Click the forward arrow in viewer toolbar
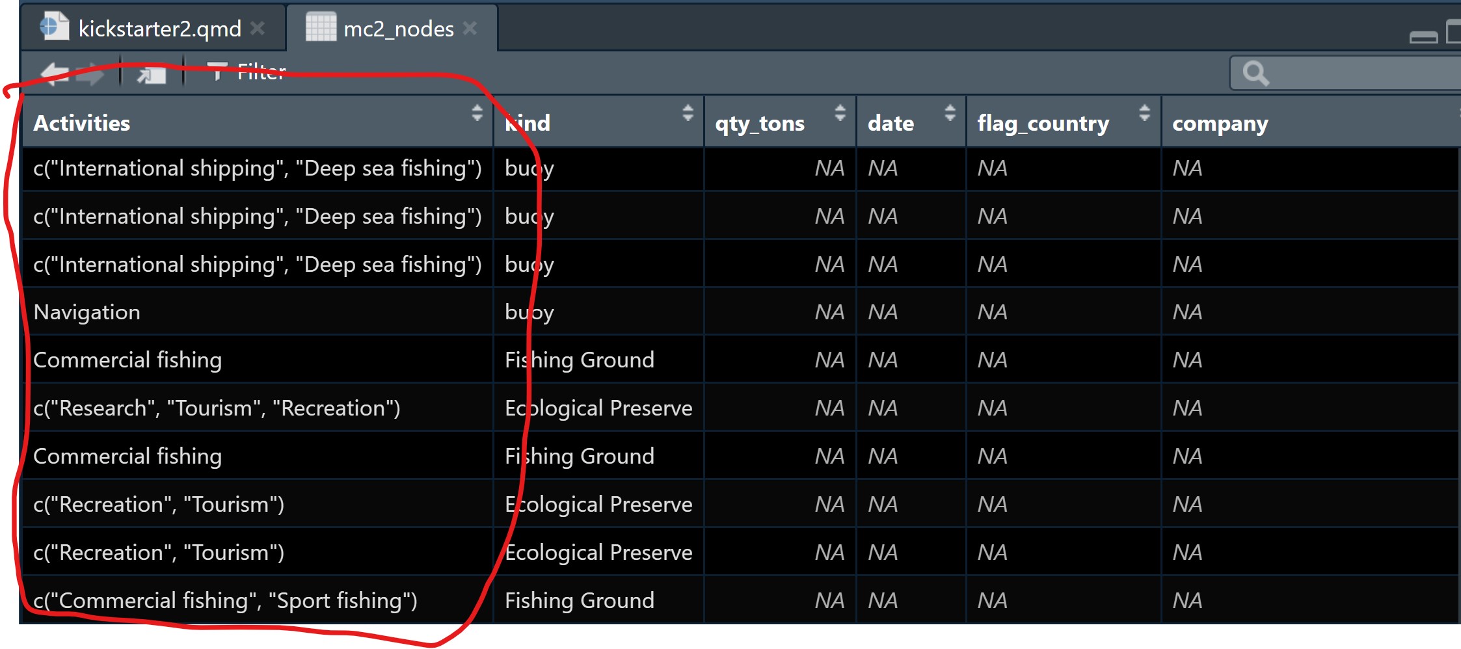This screenshot has height=649, width=1461. pyautogui.click(x=90, y=73)
